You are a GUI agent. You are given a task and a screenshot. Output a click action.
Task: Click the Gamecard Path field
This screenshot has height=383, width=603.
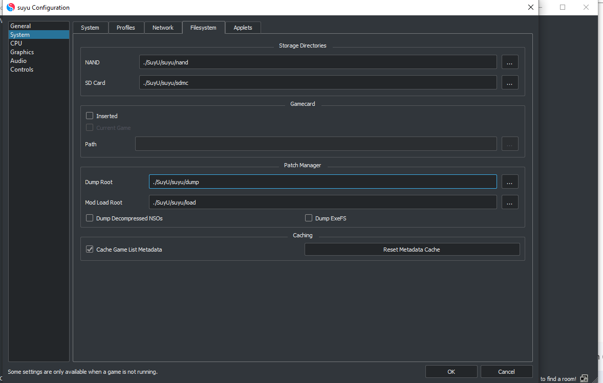tap(316, 144)
